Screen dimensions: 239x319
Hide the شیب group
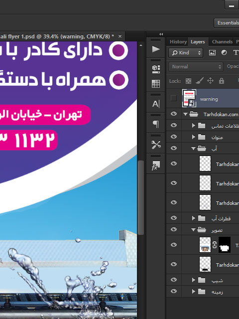coord(174,280)
